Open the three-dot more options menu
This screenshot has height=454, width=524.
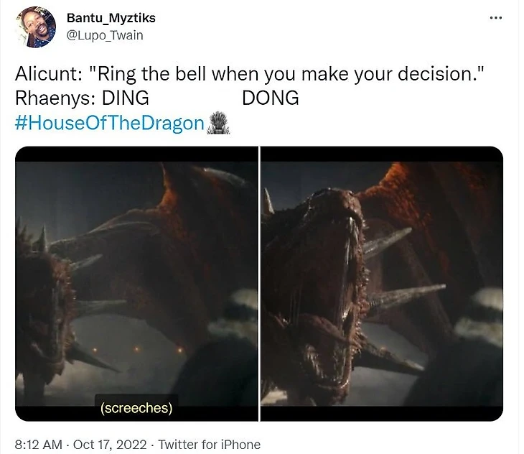tap(495, 17)
